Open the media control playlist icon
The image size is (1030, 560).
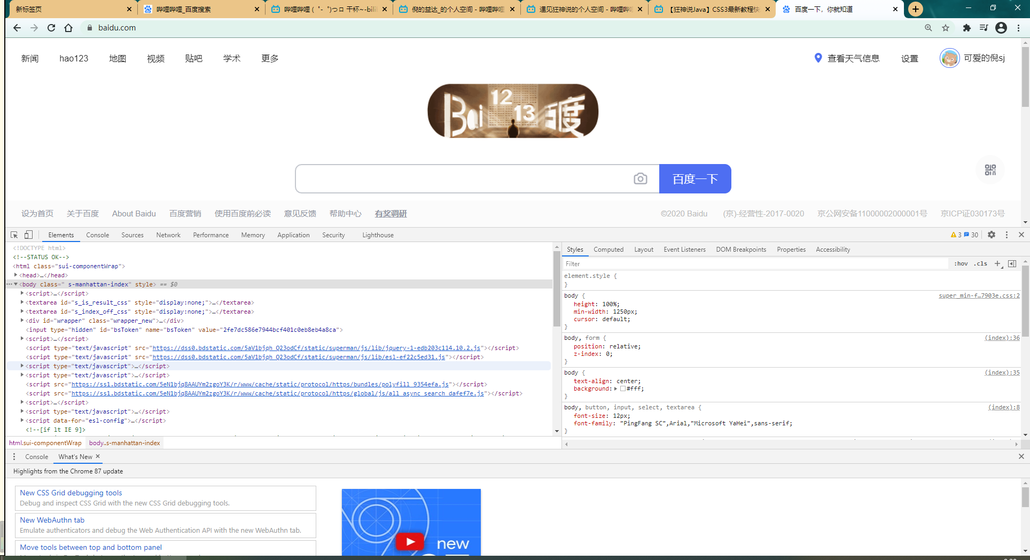[x=984, y=28]
